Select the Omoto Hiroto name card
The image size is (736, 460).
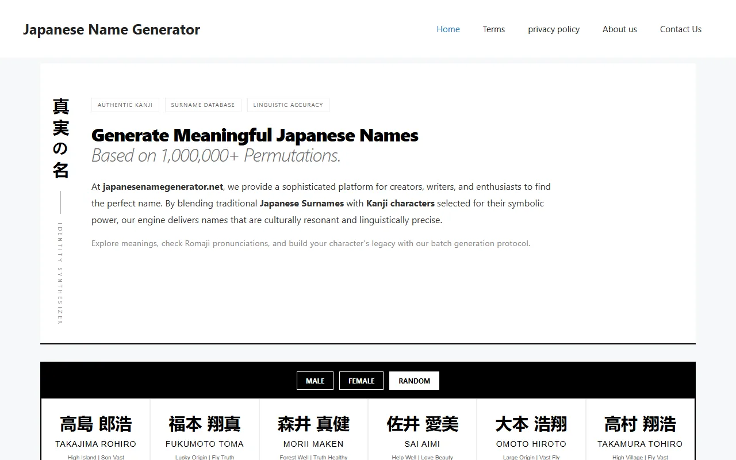[531, 431]
